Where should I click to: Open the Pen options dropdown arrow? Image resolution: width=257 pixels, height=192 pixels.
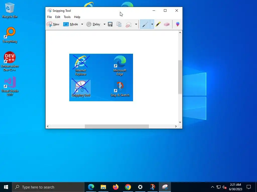(x=152, y=24)
